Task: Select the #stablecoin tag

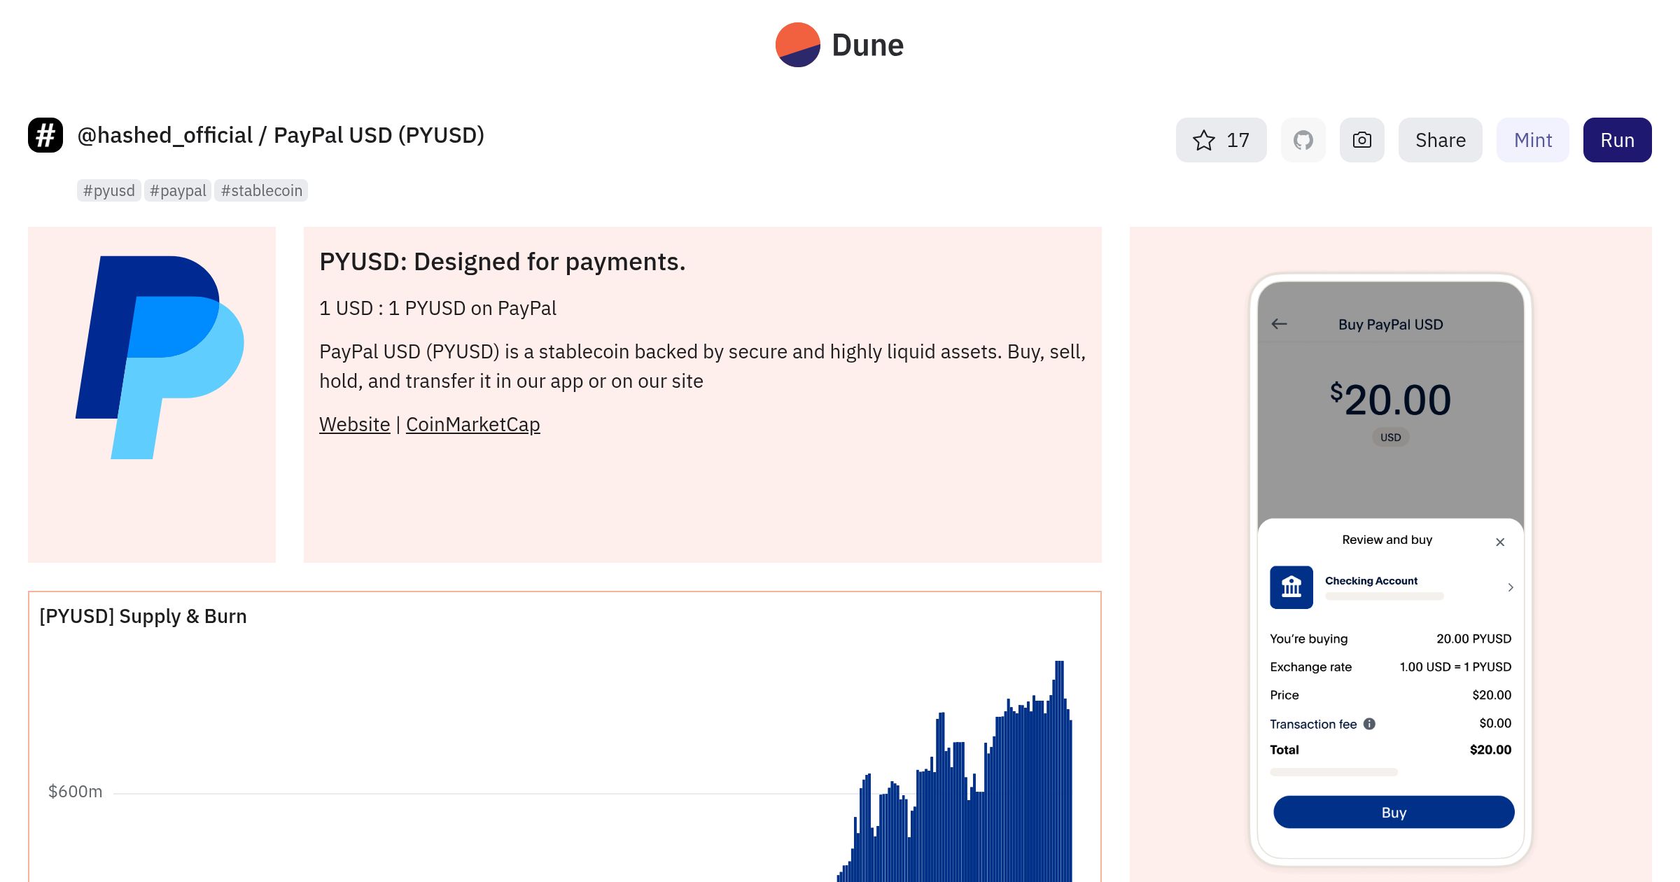Action: click(x=261, y=190)
